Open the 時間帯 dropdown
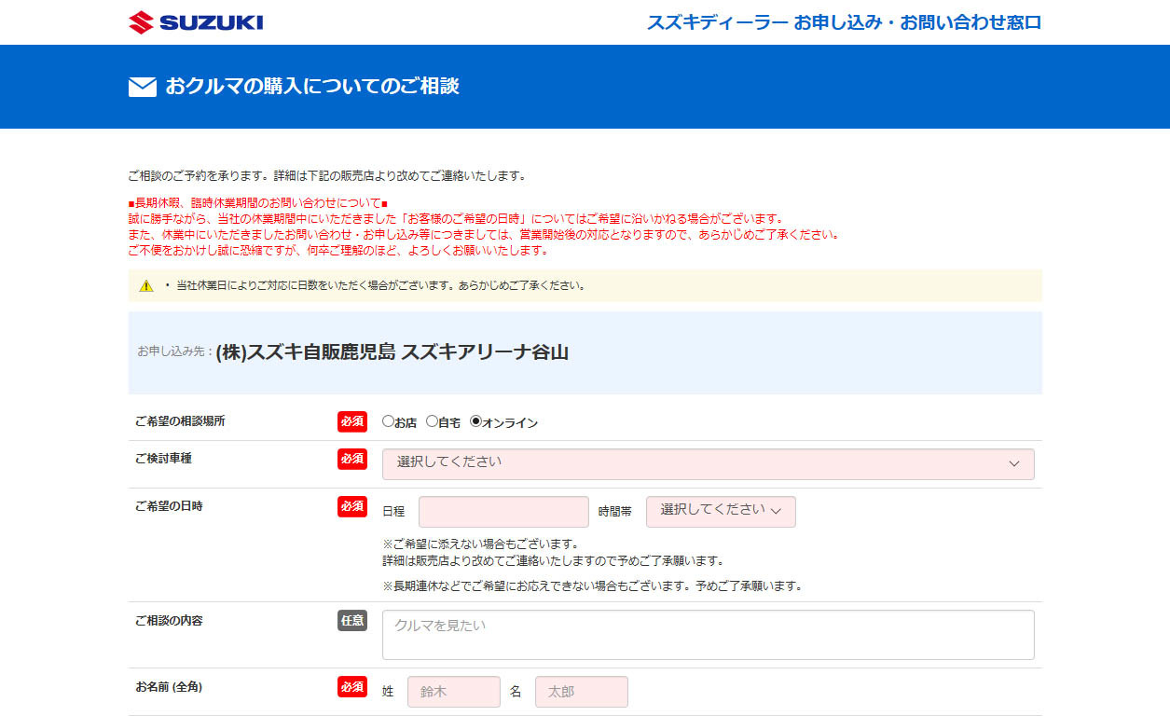Screen dimensions: 1170x716 point(721,511)
